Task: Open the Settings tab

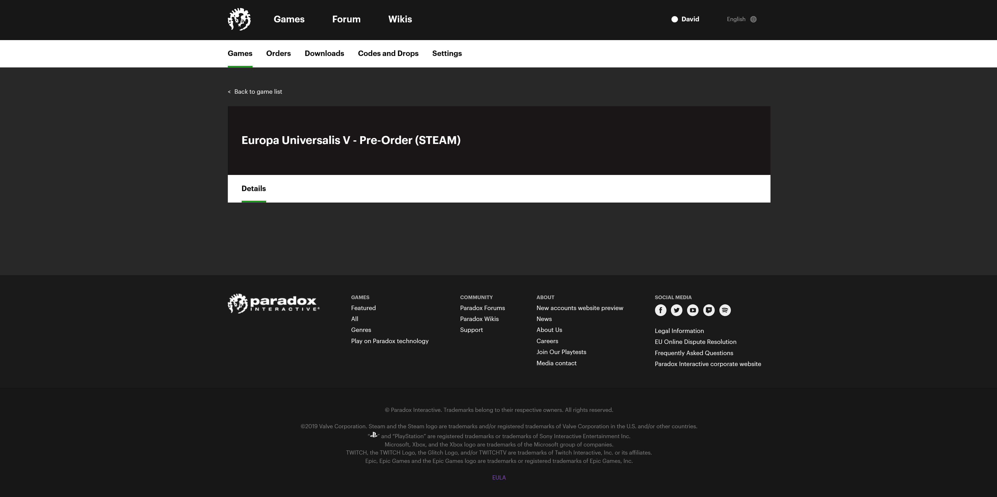Action: (x=447, y=53)
